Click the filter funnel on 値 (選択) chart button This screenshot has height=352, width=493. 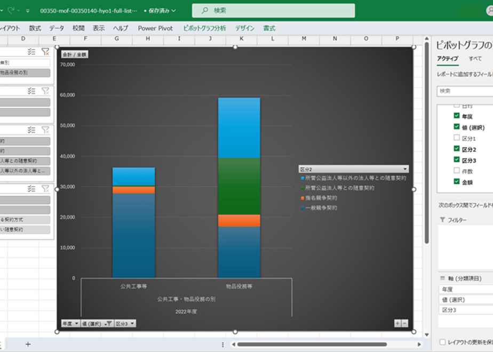(x=108, y=323)
